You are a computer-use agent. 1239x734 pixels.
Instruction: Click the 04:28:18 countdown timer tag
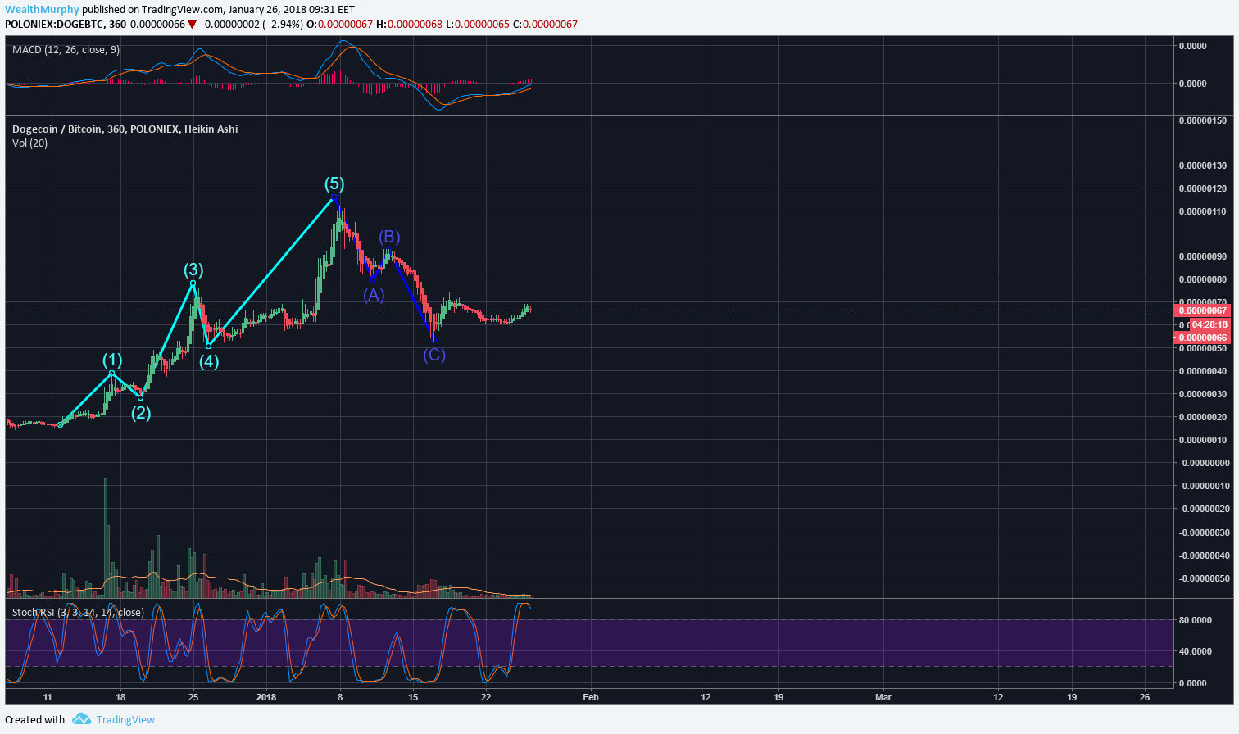tap(1209, 324)
